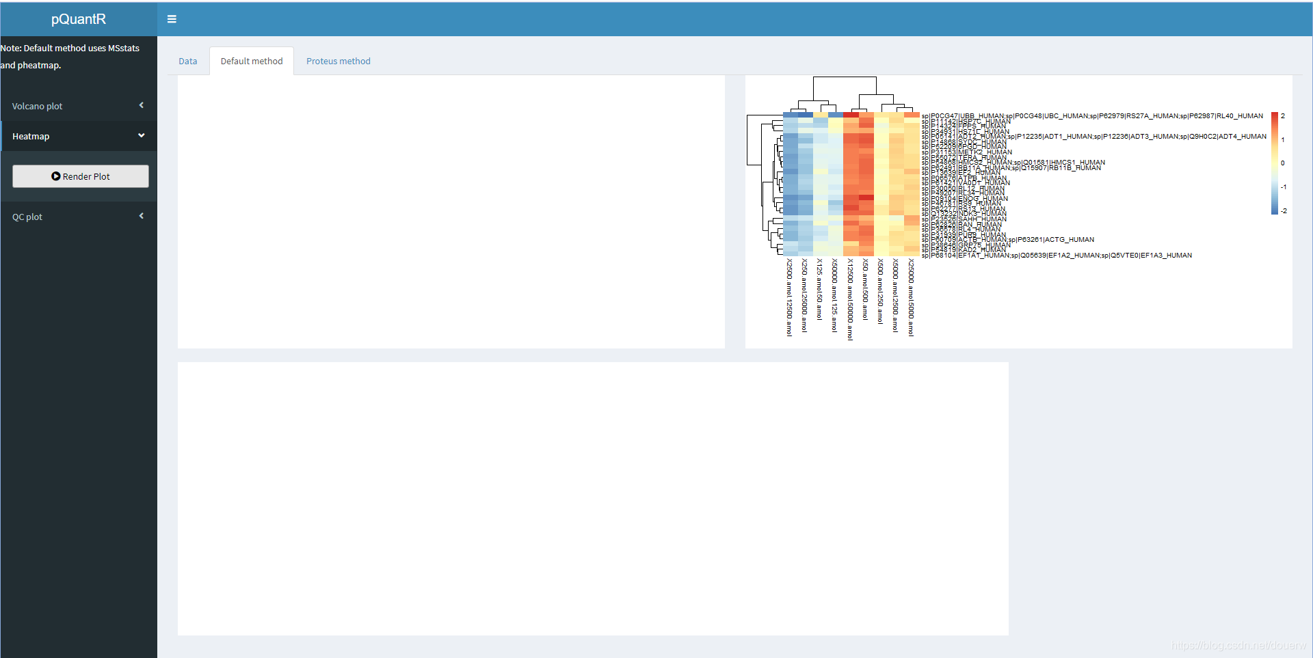Image resolution: width=1313 pixels, height=658 pixels.
Task: Click the empty plot panel beside the heatmap
Action: [451, 210]
